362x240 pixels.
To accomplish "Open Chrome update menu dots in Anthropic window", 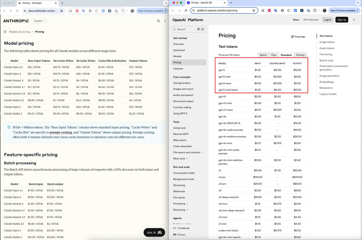I will click(x=166, y=11).
